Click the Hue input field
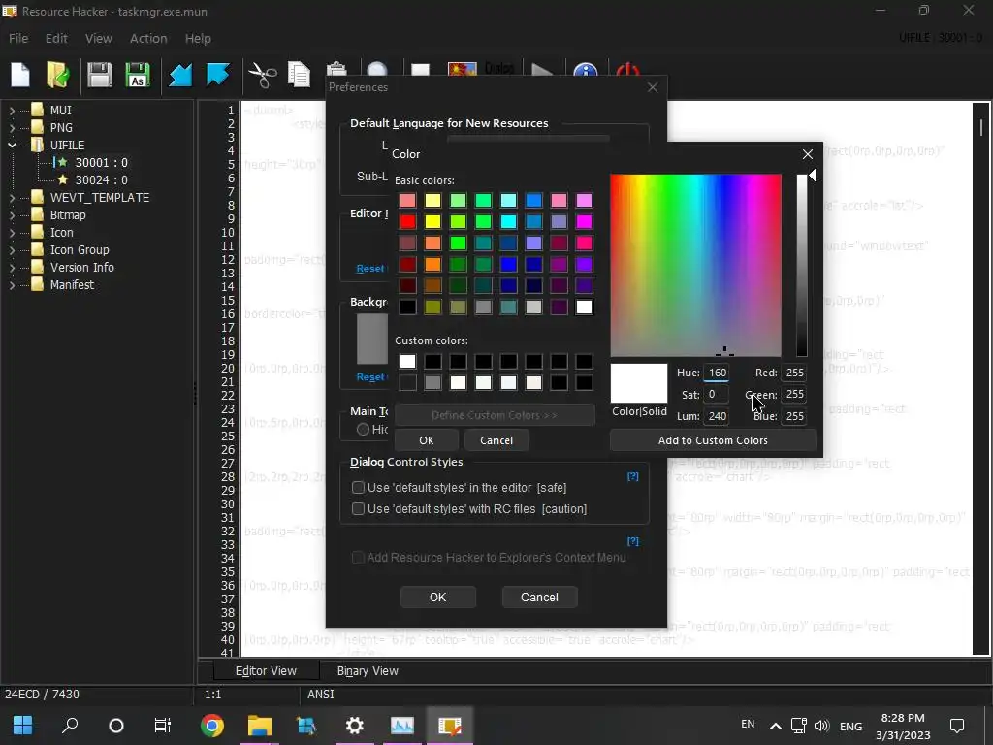The image size is (993, 745). [x=717, y=372]
